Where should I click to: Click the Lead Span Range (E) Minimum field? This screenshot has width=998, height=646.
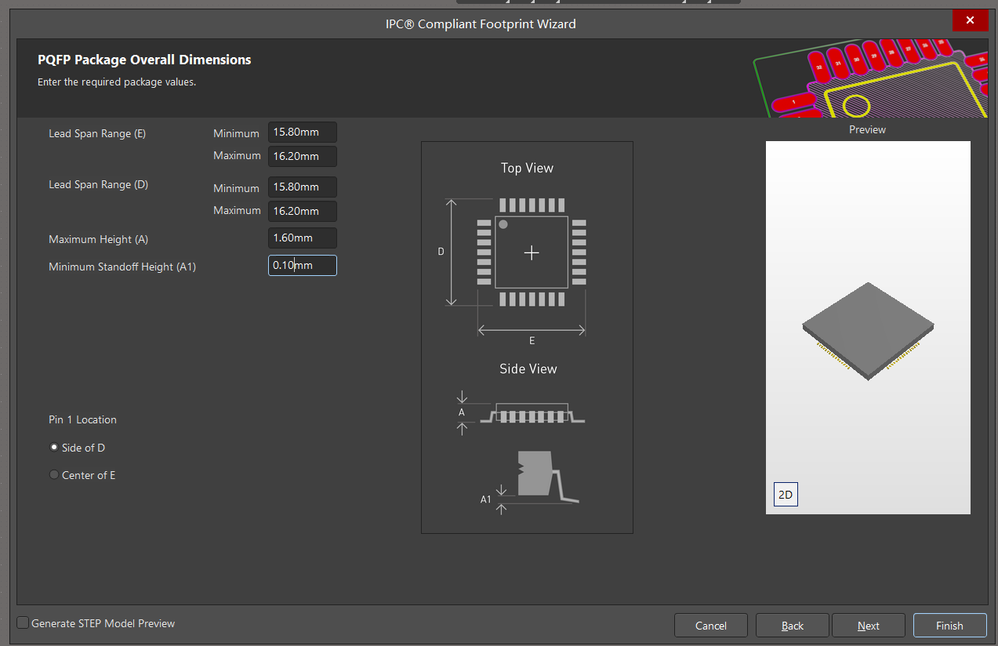click(x=303, y=132)
